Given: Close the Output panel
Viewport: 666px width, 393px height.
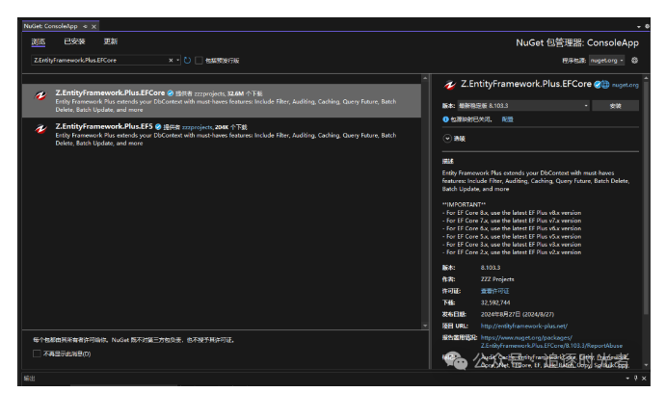Looking at the screenshot, I should coord(644,379).
